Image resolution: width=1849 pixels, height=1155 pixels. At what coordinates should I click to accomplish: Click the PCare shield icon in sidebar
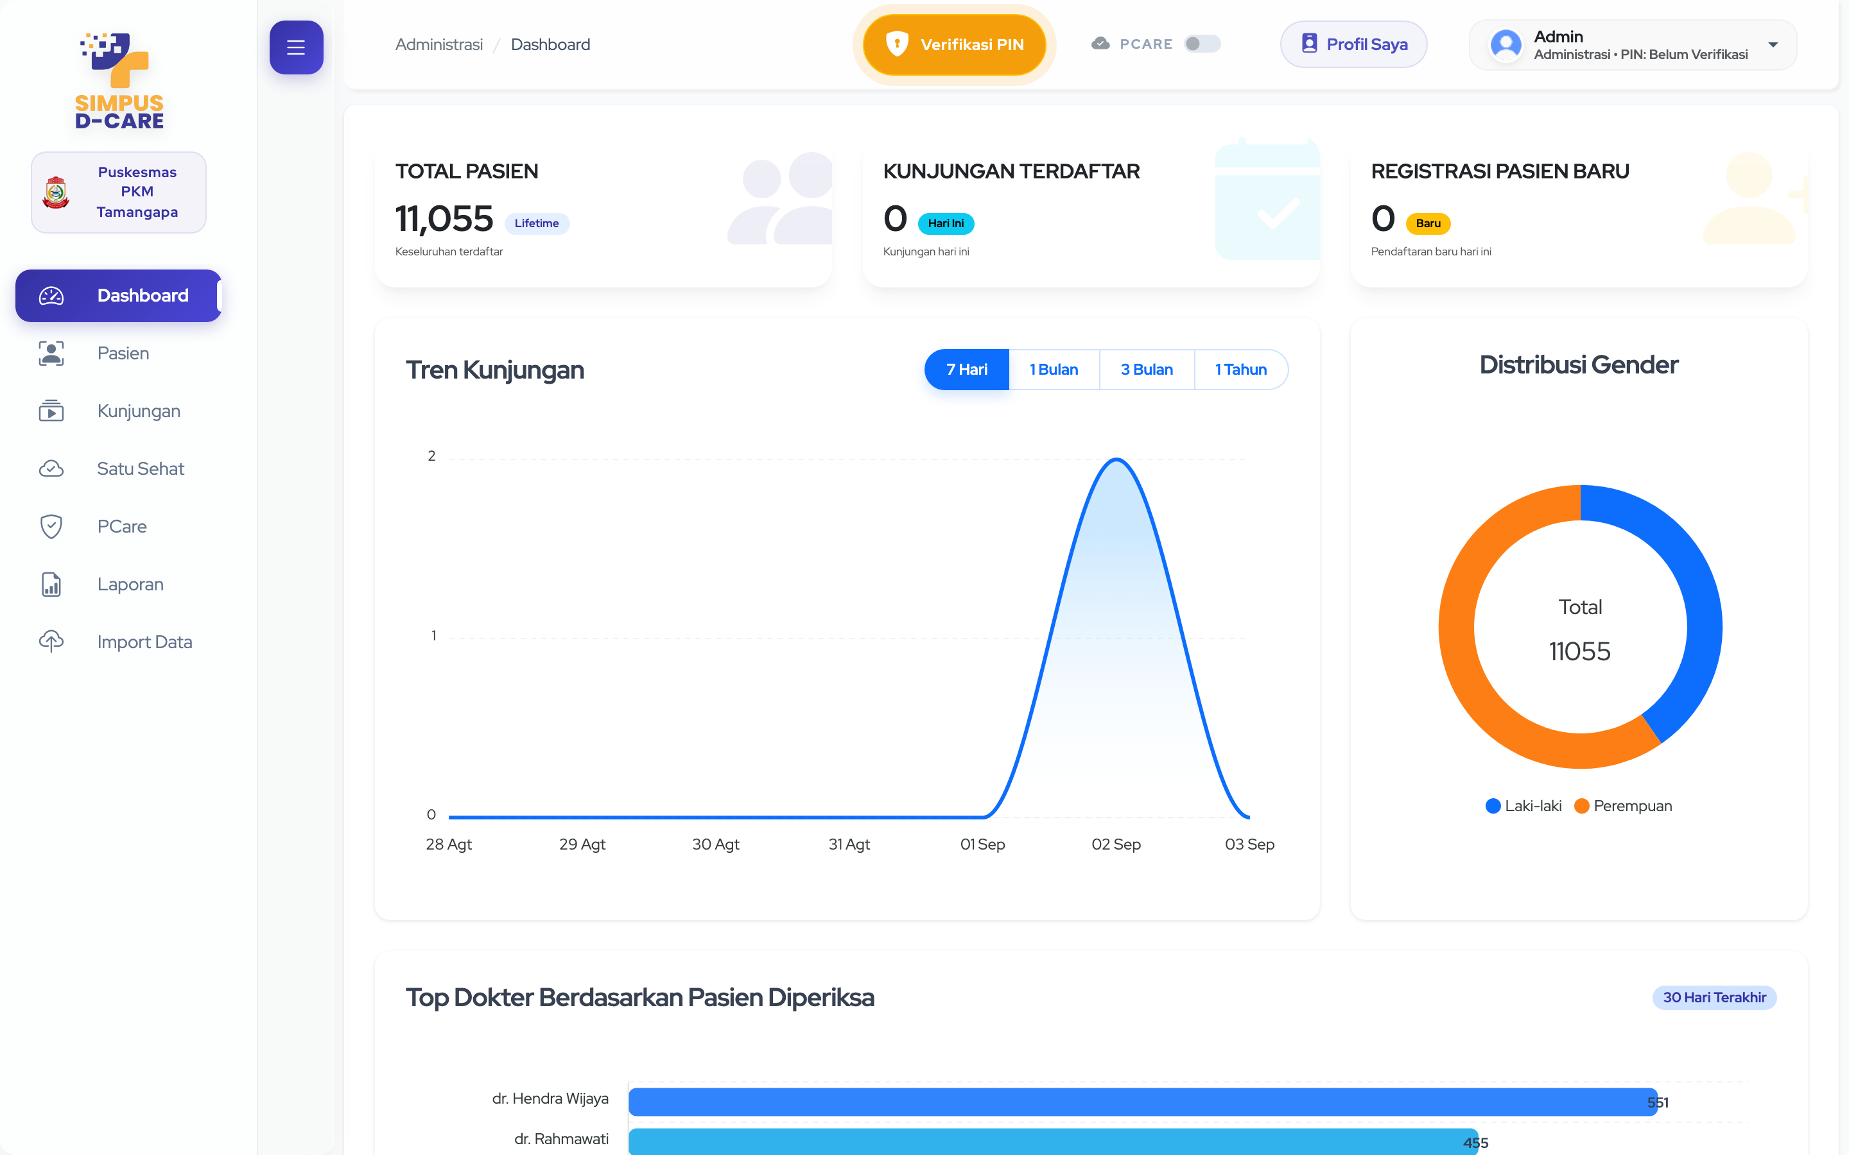pyautogui.click(x=51, y=526)
